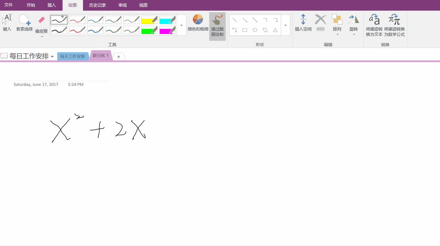Pick the rectangle shape
The height and width of the screenshot is (246, 440).
[245, 30]
